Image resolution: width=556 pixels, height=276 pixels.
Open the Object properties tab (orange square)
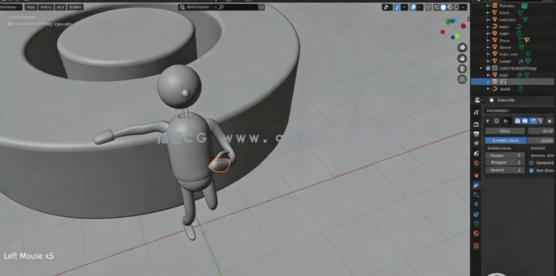click(476, 175)
